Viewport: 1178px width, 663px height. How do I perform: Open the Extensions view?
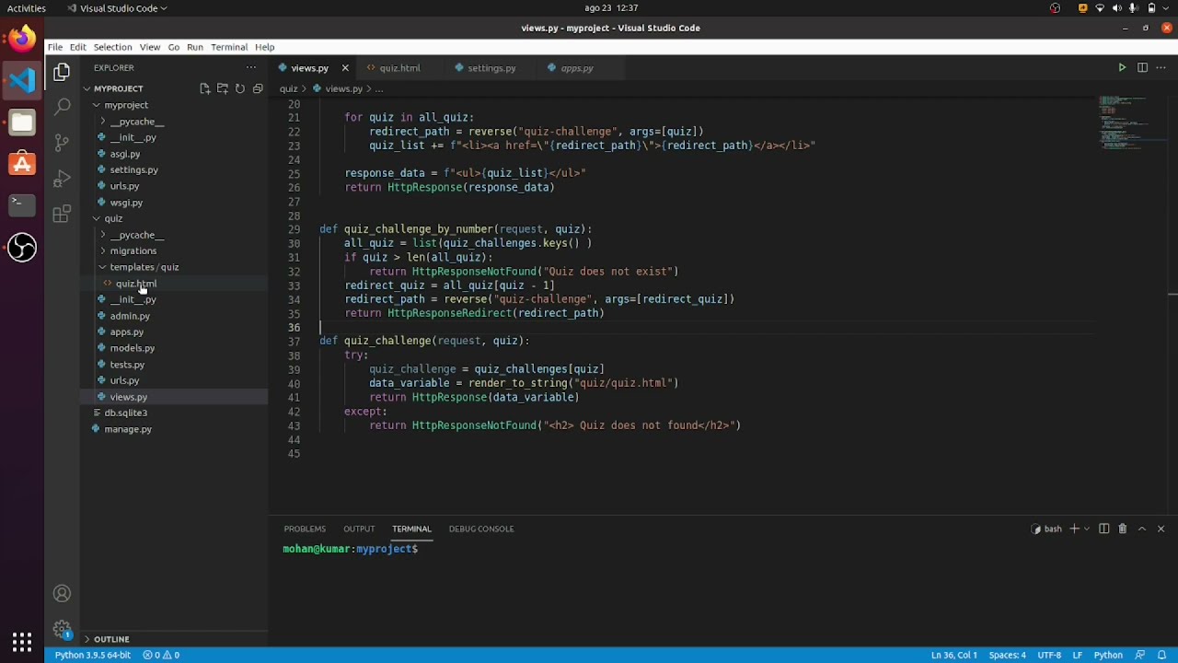[62, 215]
